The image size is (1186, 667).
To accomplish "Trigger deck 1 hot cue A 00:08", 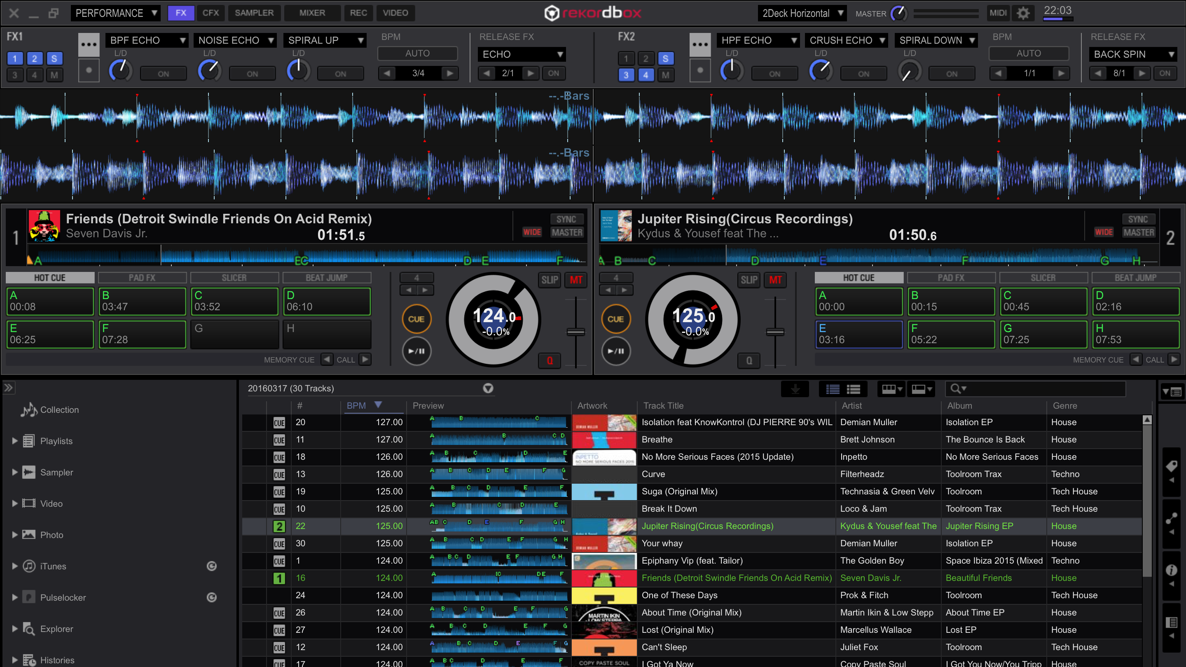I will [x=50, y=302].
